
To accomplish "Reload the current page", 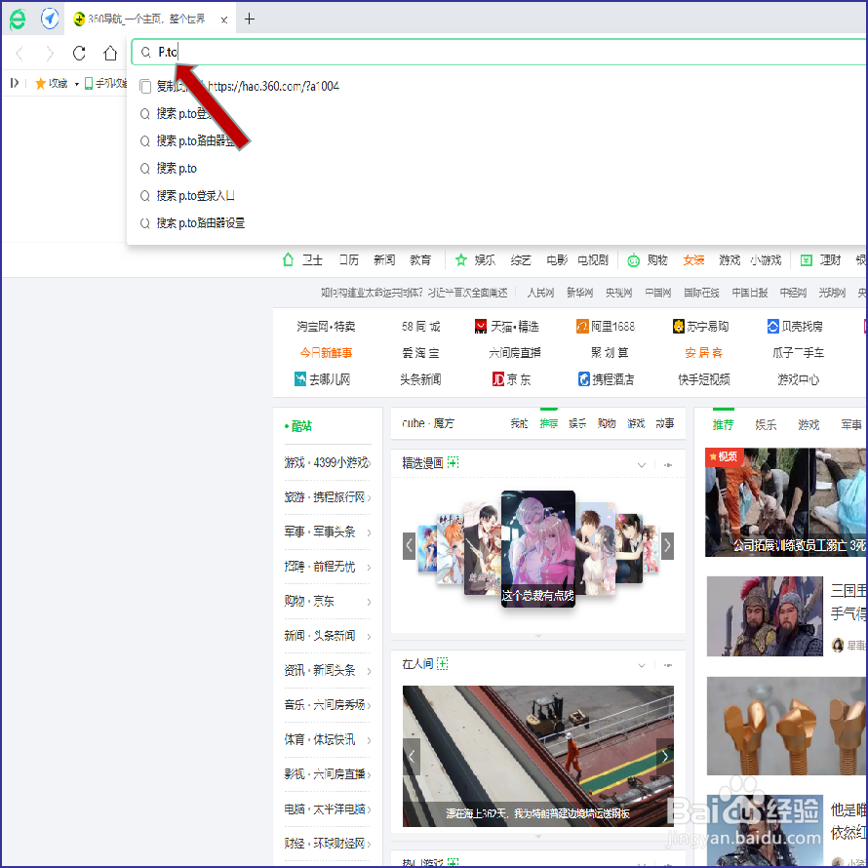I will [79, 54].
